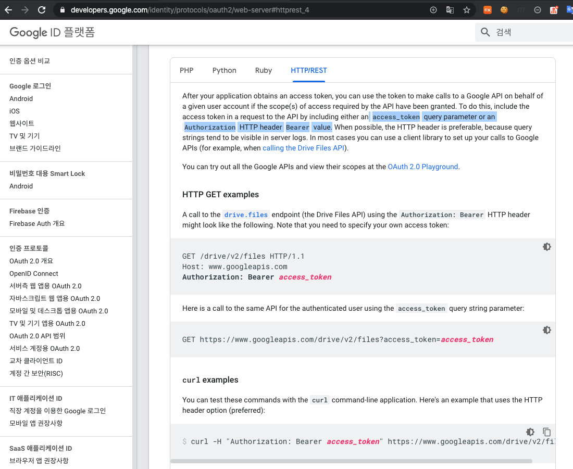Click the browser forward arrow
Screen dimensions: 573x469
(25, 10)
